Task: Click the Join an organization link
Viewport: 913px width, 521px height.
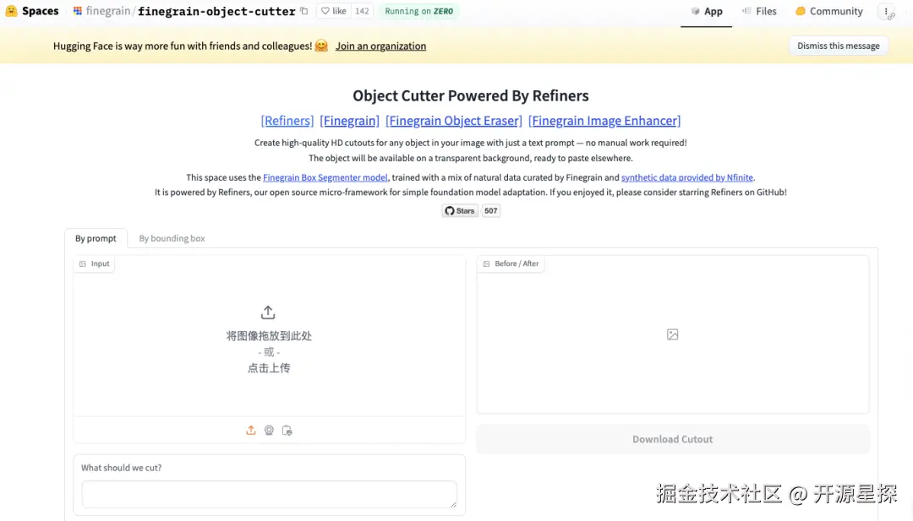Action: click(380, 46)
